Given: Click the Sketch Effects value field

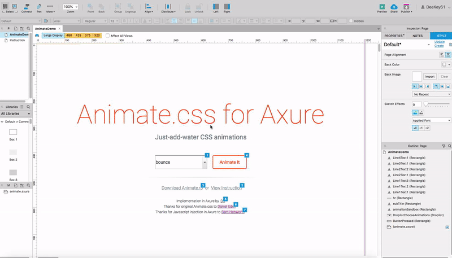Looking at the screenshot, I should coord(416,104).
